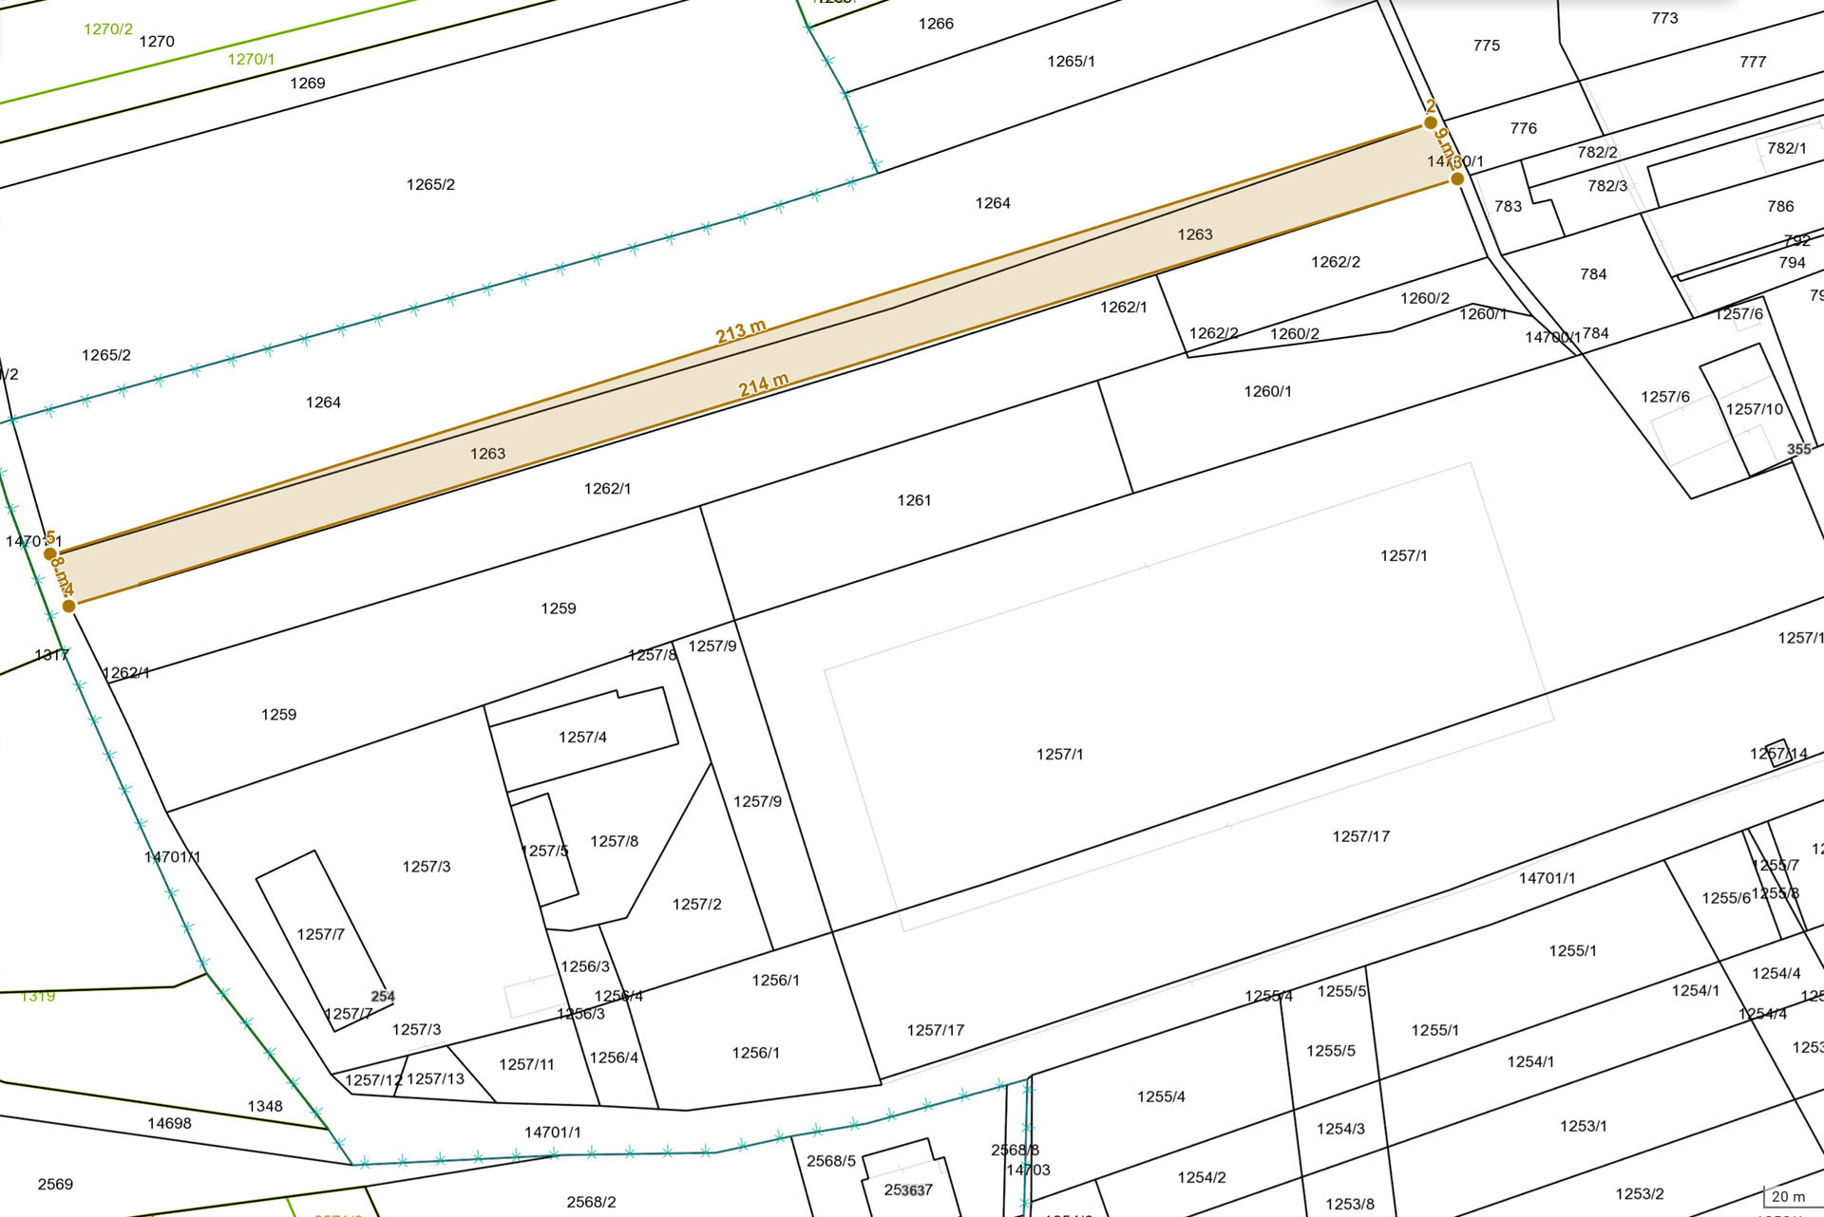Screen dimensions: 1824x1217
Task: Click the 8-m distance label on the left edge
Action: click(60, 575)
